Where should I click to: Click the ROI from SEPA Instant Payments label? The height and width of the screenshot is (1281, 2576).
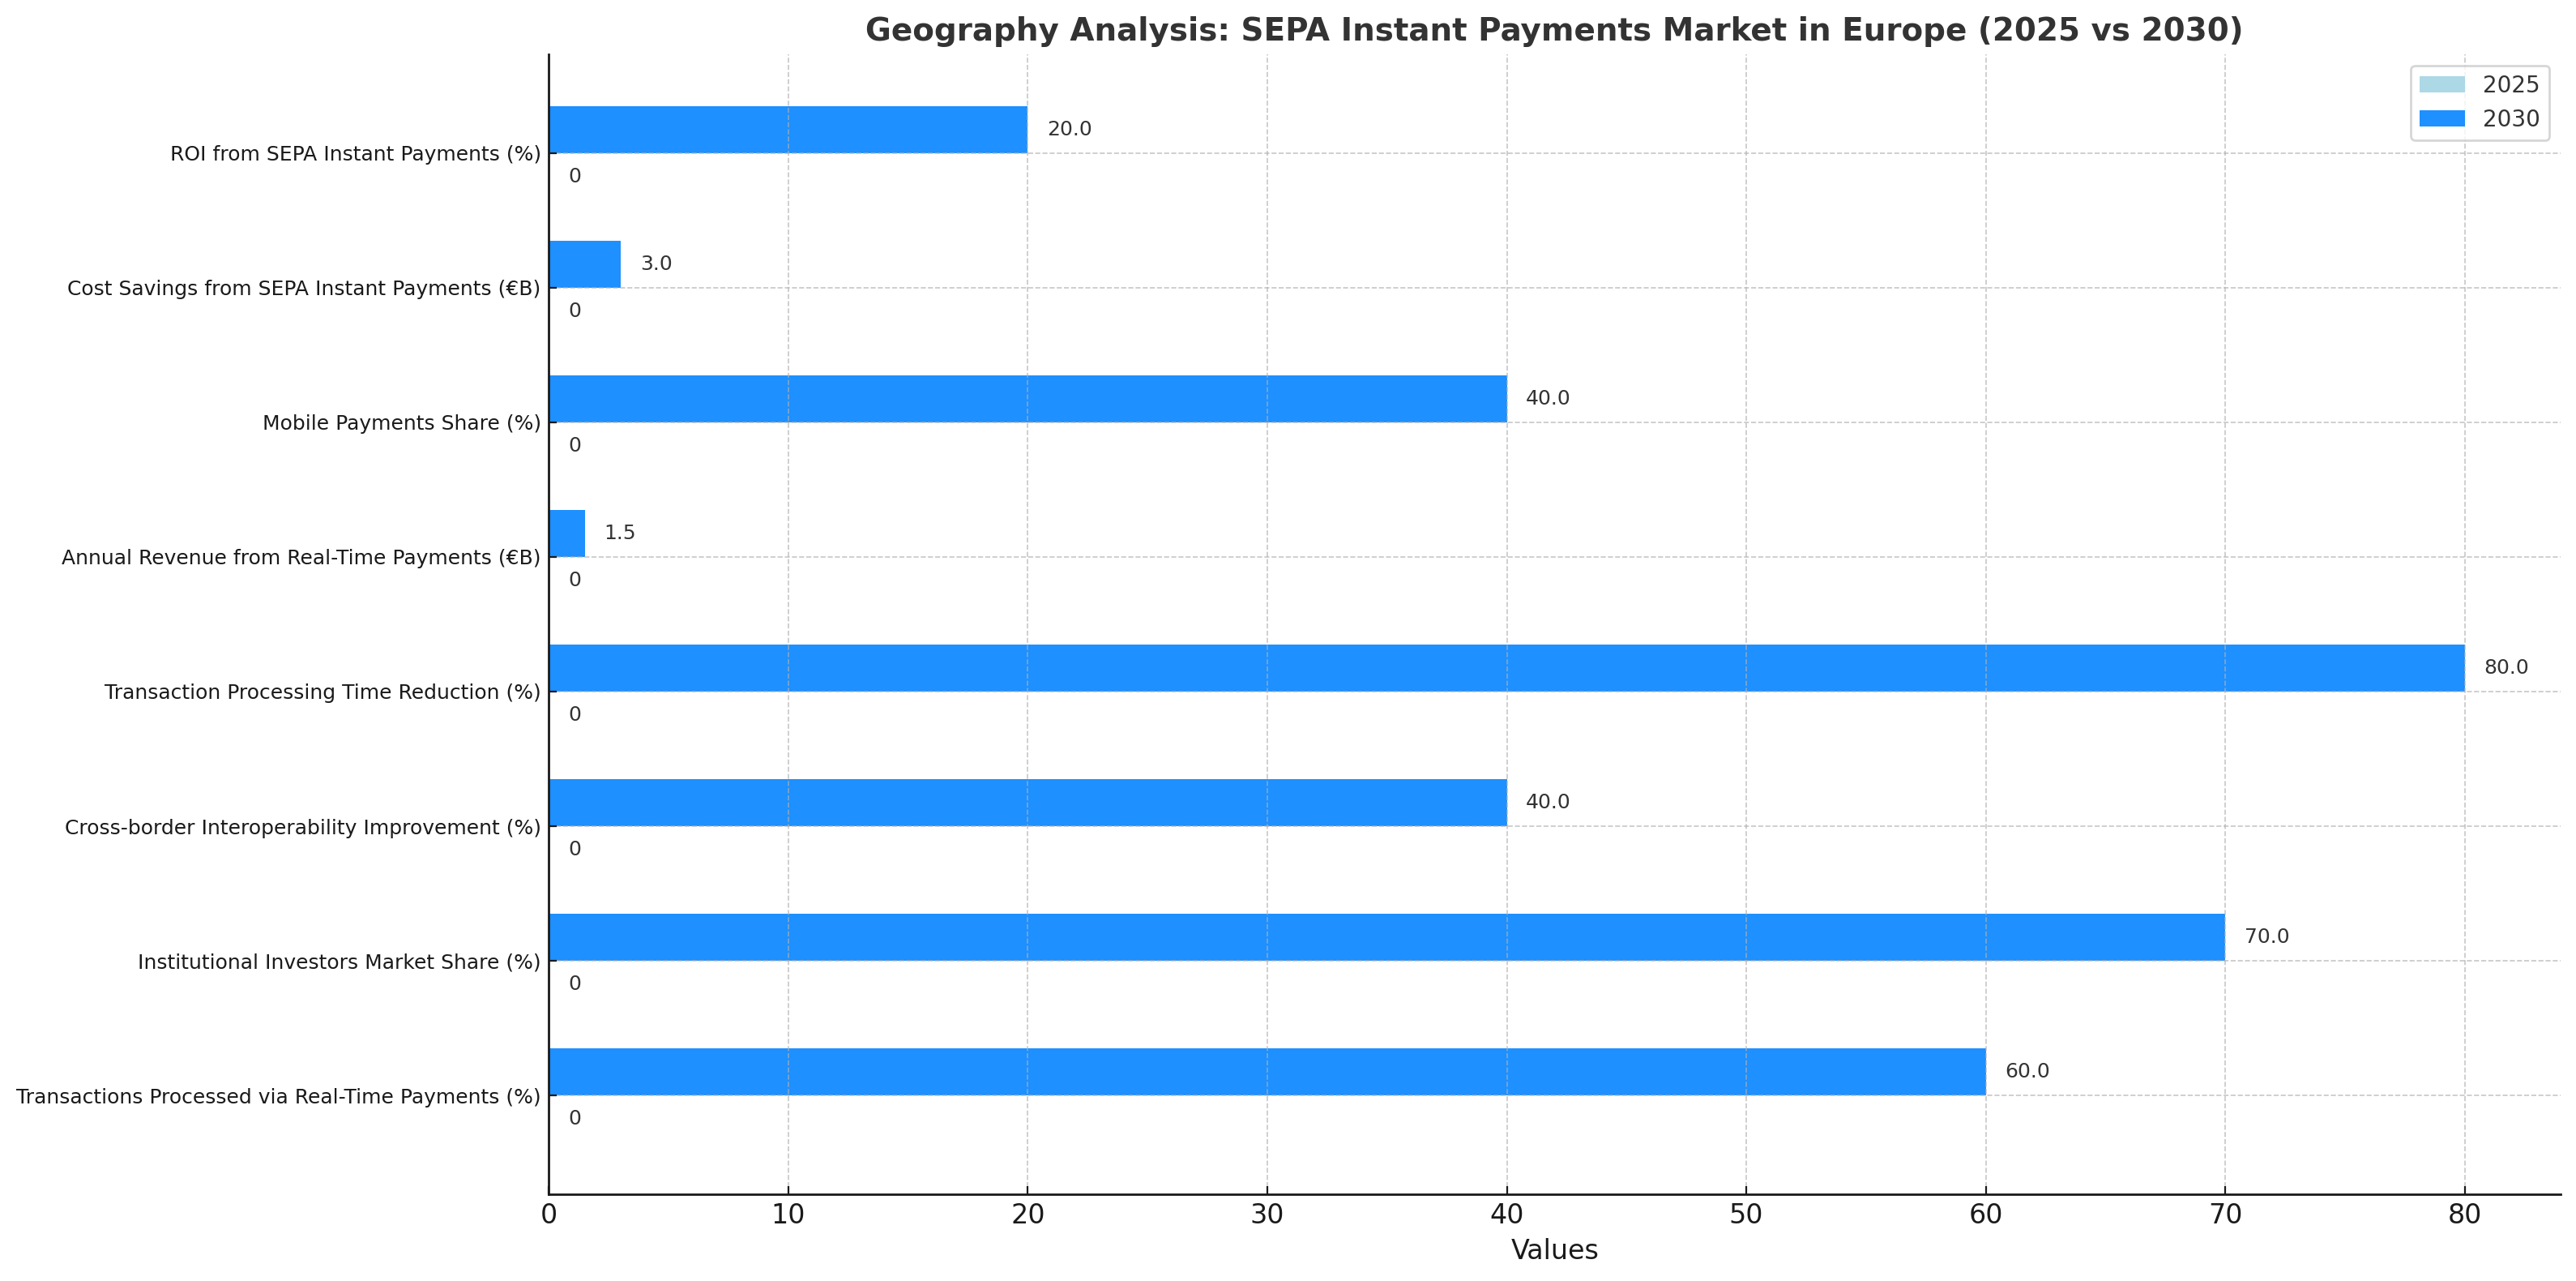(355, 154)
